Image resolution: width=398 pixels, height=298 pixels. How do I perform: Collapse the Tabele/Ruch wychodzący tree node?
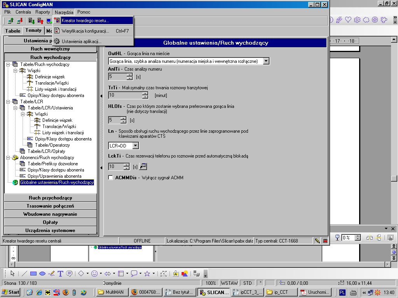tap(8, 64)
